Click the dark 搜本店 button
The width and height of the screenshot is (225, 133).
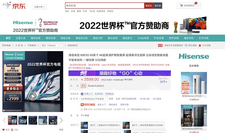157,6
